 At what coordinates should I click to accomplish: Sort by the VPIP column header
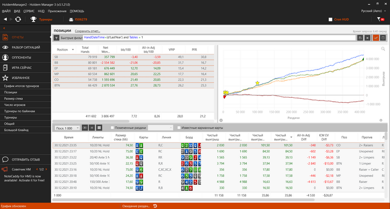[172, 49]
